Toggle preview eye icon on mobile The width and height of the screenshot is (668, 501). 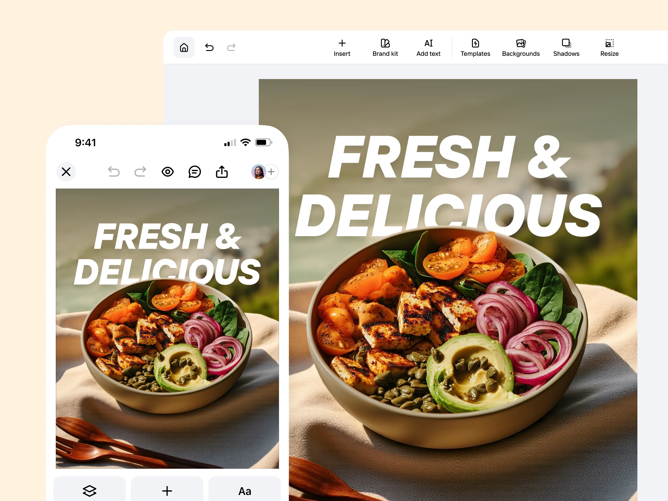pos(168,172)
